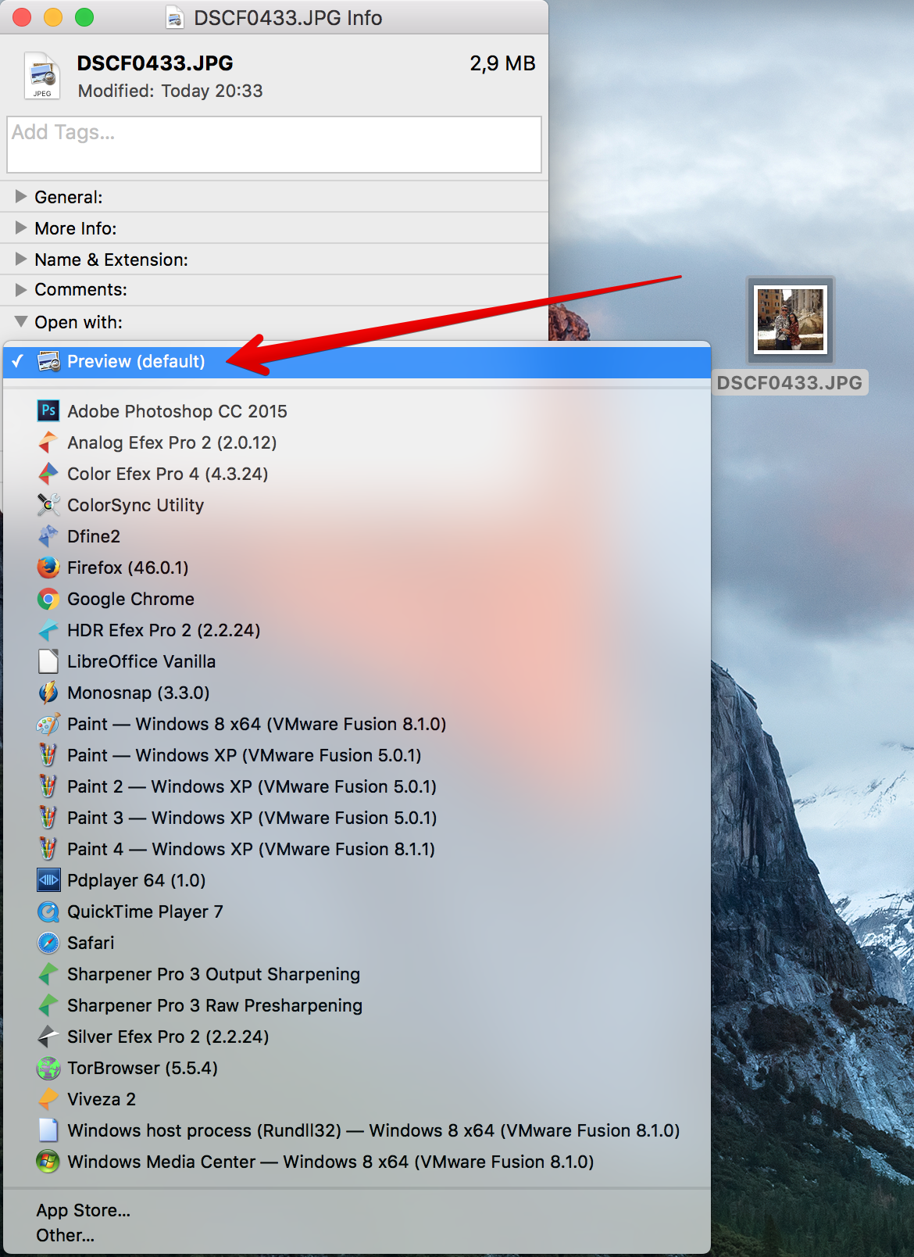
Task: Click the Color Efex Pro 4 icon
Action: click(x=48, y=473)
